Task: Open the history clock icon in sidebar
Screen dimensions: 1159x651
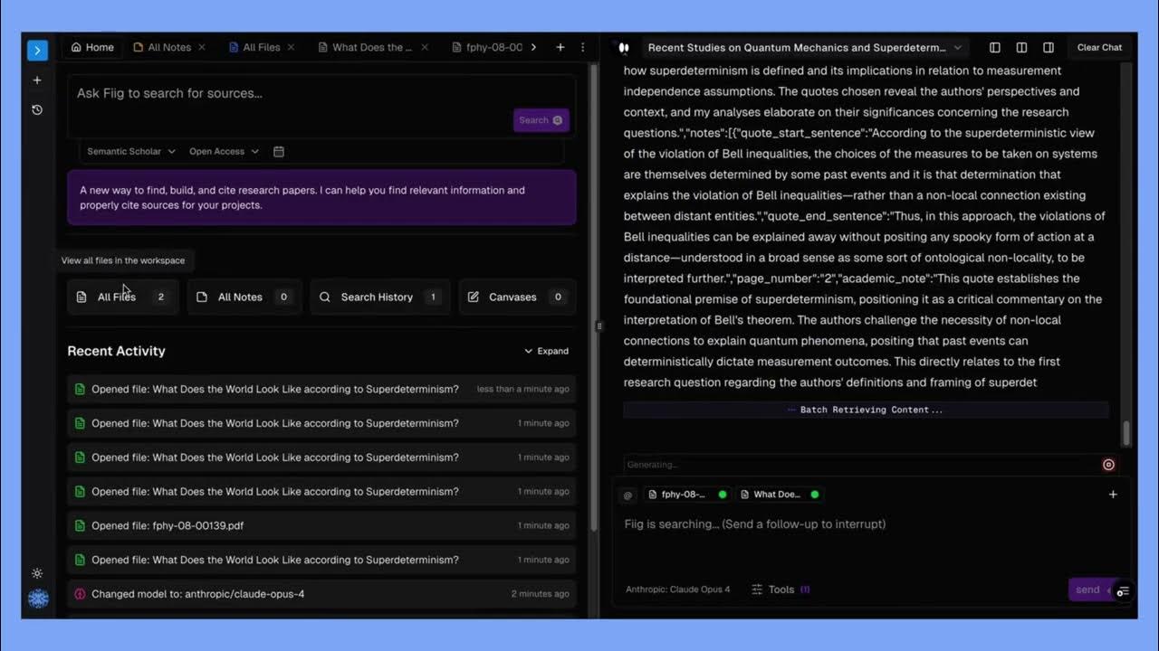Action: click(x=37, y=110)
